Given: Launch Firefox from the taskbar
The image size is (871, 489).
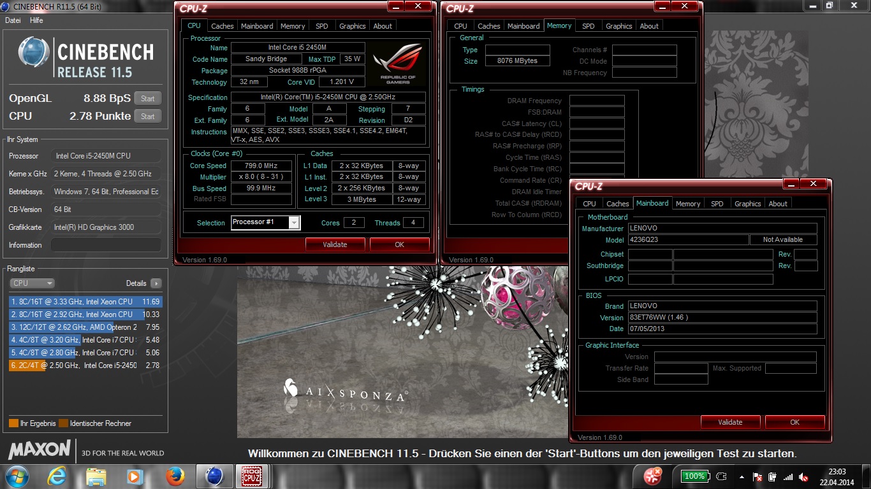Looking at the screenshot, I should pos(174,476).
